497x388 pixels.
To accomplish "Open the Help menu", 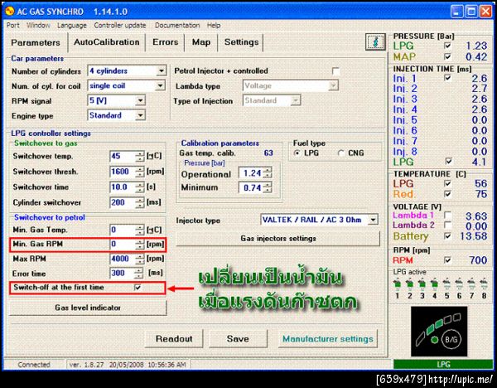I will (x=214, y=26).
